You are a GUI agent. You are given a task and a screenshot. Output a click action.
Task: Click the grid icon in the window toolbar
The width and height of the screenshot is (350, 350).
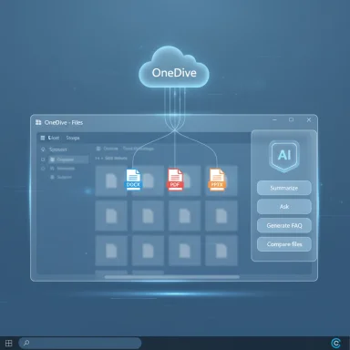[x=43, y=138]
